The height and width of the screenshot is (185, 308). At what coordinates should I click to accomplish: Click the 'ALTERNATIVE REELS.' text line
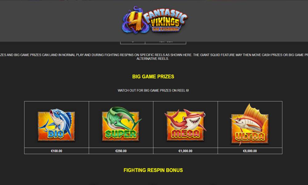click(153, 59)
